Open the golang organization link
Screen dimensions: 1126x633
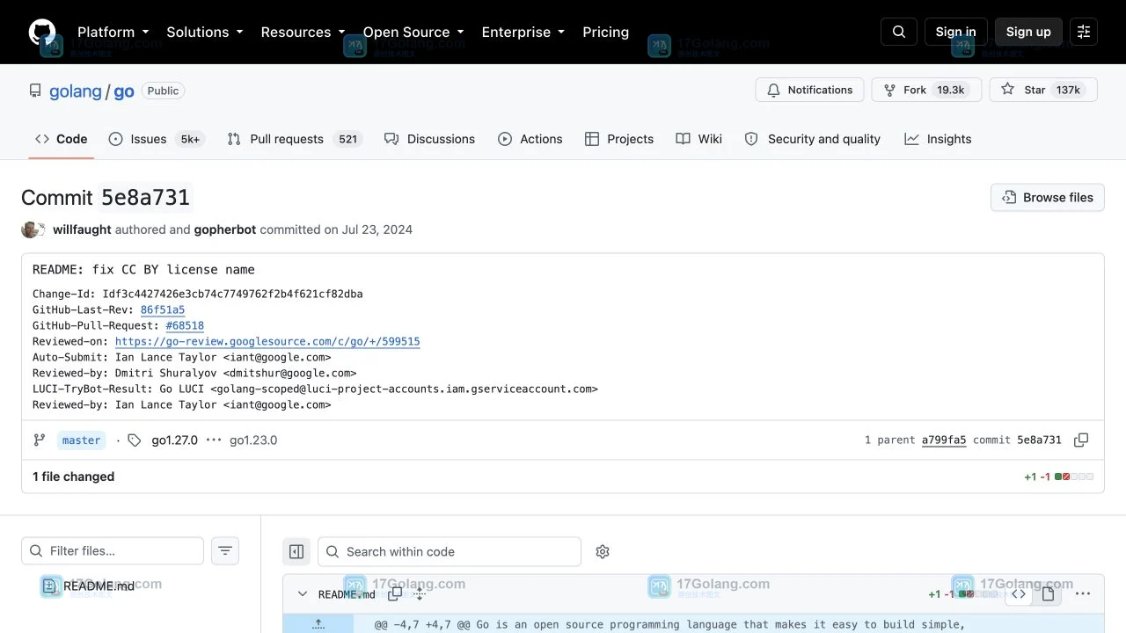point(76,91)
